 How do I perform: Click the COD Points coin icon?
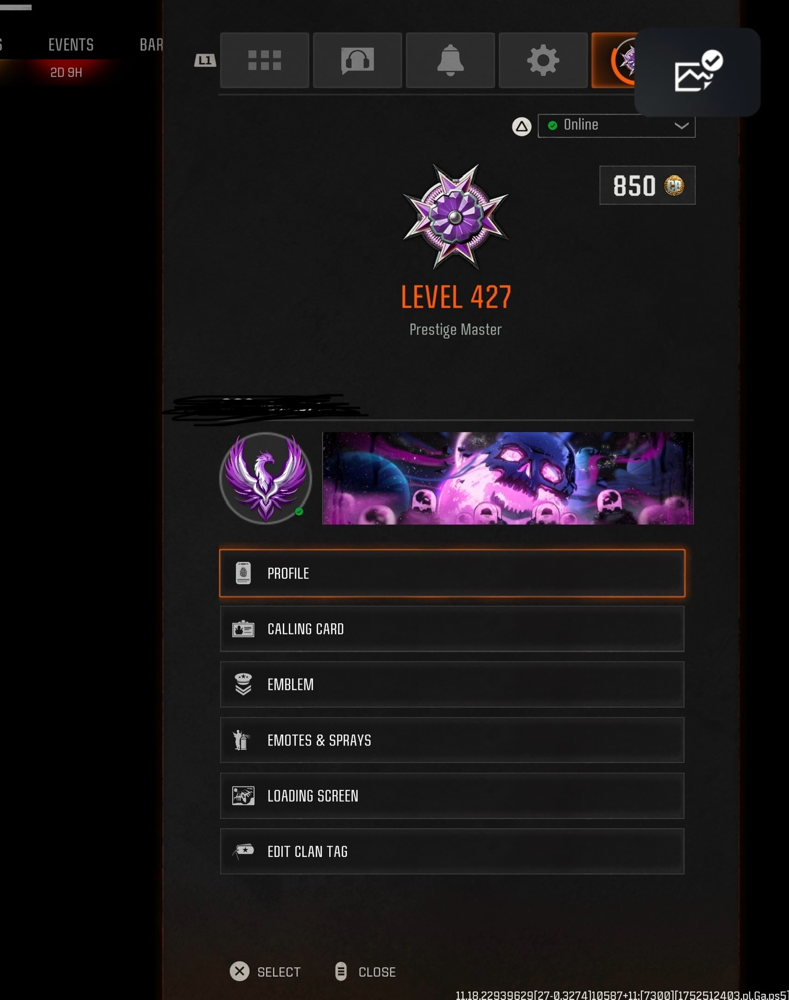674,186
